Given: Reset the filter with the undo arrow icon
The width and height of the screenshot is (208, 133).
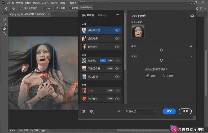Looking at the screenshot, I should (192, 15).
